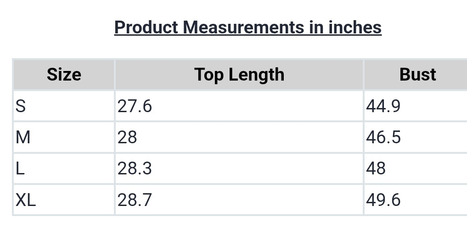Click the M size cell

coord(64,137)
